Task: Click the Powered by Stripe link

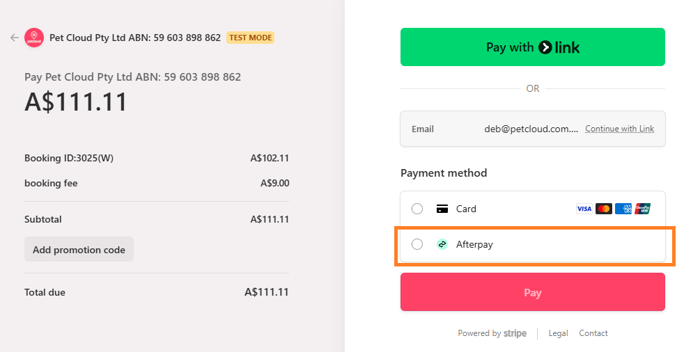Action: tap(492, 333)
